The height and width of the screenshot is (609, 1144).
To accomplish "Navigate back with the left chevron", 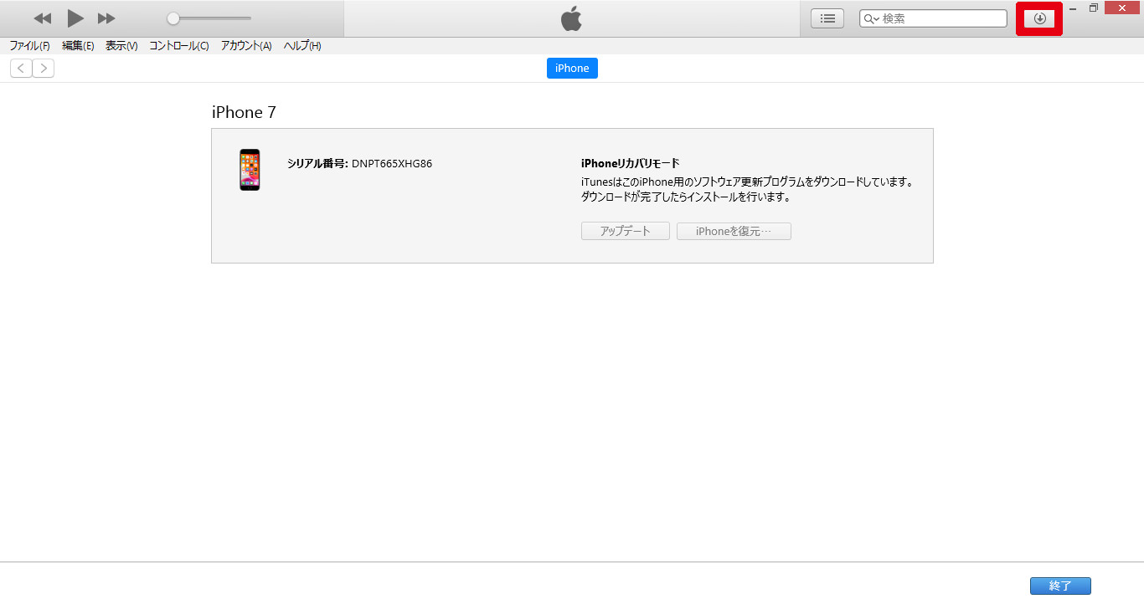I will coord(21,69).
